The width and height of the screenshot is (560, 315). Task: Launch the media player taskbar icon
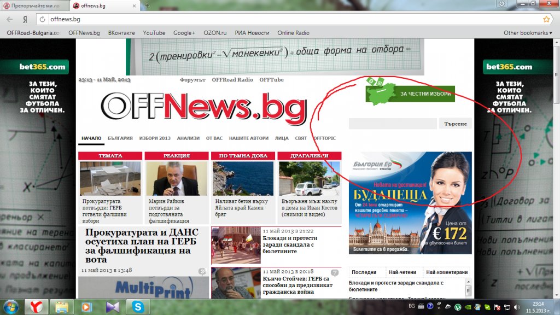pyautogui.click(x=86, y=307)
